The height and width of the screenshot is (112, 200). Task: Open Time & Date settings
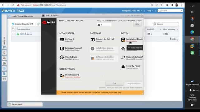click(x=69, y=58)
